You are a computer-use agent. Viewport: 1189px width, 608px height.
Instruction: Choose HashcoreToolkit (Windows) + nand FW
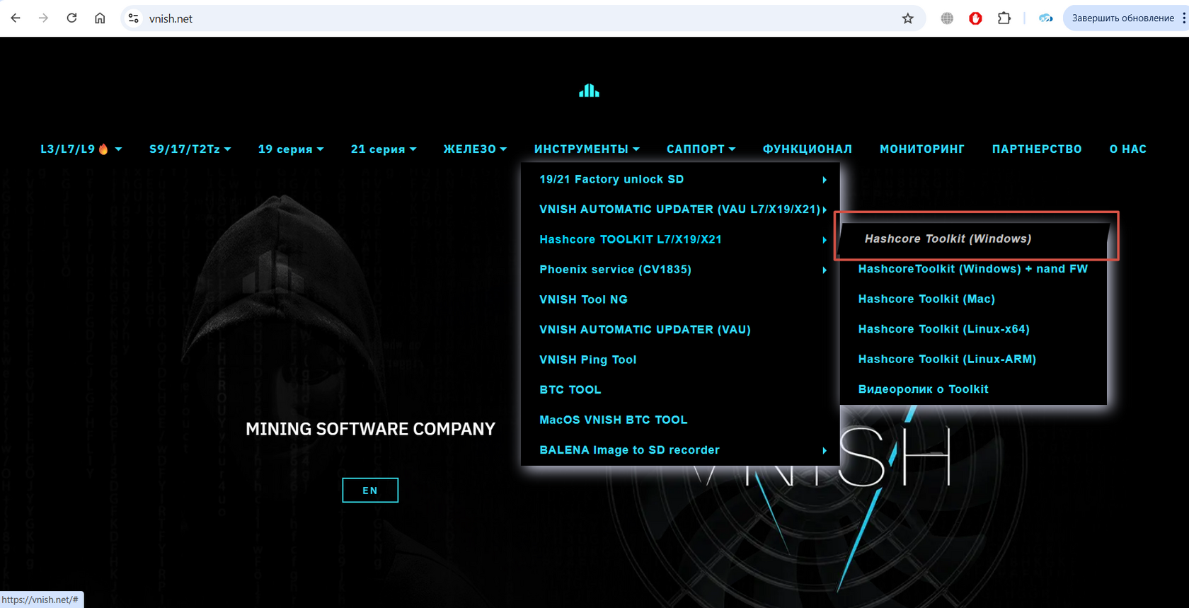tap(973, 269)
